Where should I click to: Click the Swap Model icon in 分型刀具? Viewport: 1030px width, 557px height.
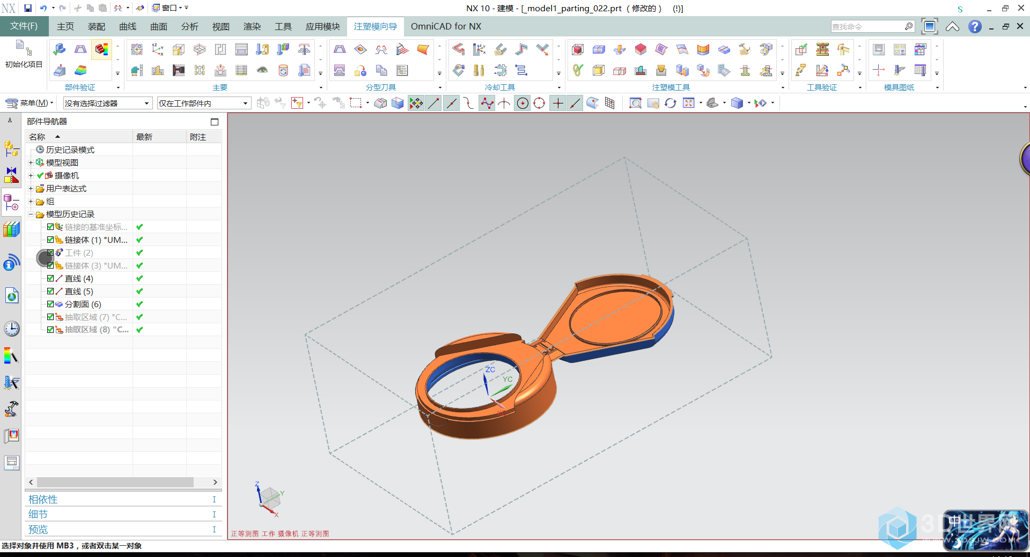point(360,70)
